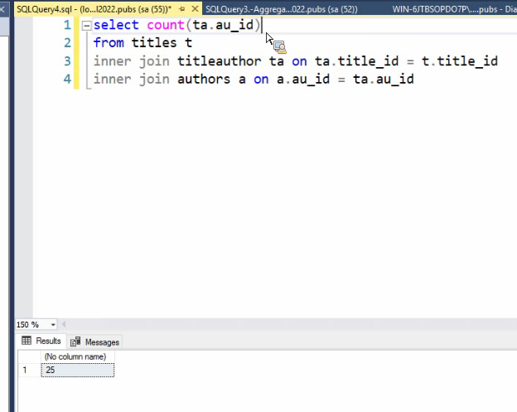Click 't.title_id' on line 3
Viewport: 517px width, 412px height.
coord(460,61)
